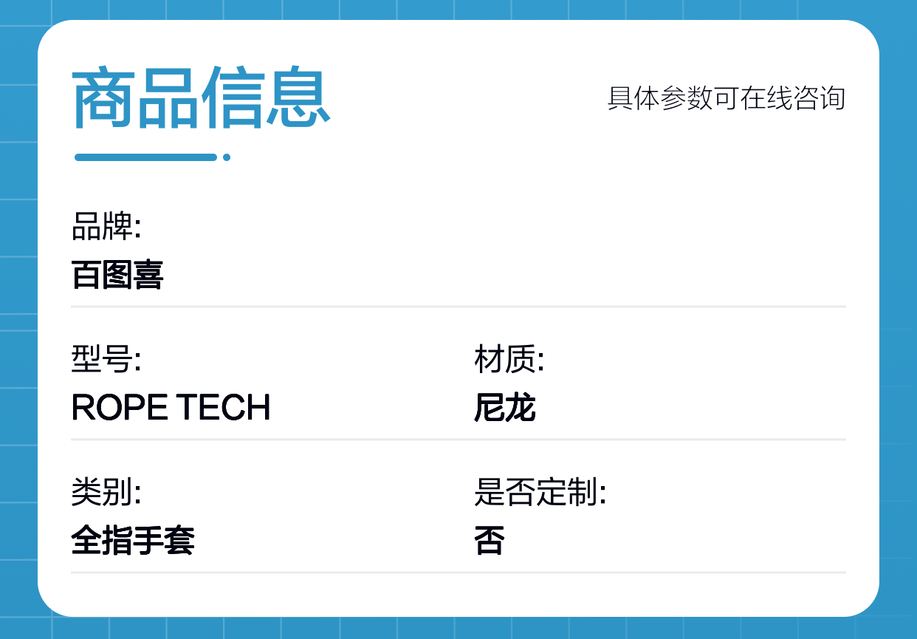Click the model value ROPE TECH

tap(171, 408)
